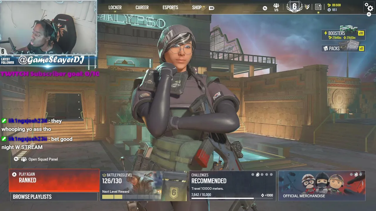Click Open Squad Panel
This screenshot has height=211, width=376.
[43, 159]
